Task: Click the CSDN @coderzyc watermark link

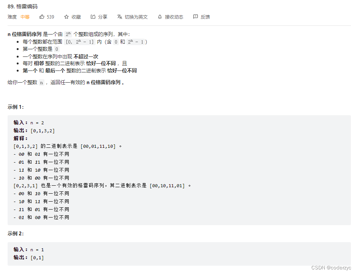Action: click(x=332, y=267)
